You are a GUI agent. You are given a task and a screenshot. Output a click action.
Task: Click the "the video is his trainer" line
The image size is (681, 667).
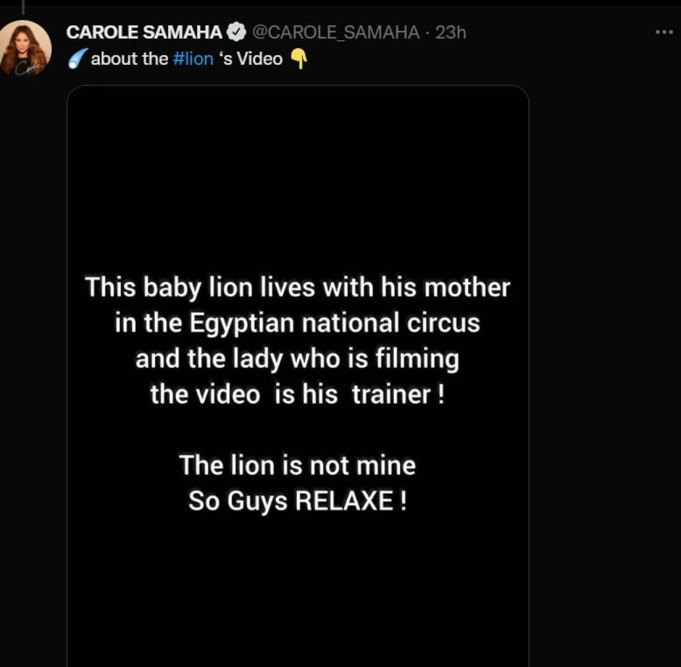297,395
